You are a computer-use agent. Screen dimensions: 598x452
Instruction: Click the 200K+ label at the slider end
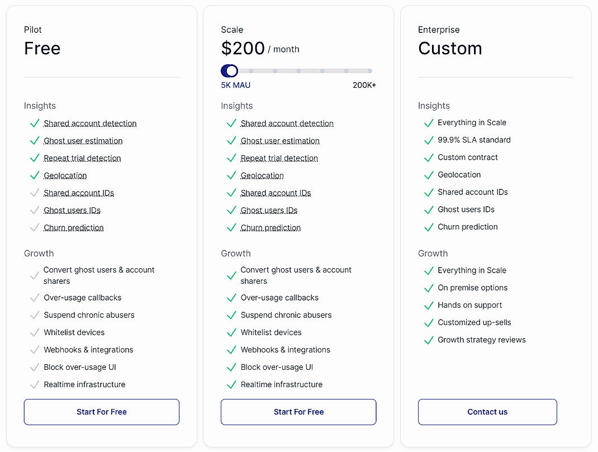(364, 85)
